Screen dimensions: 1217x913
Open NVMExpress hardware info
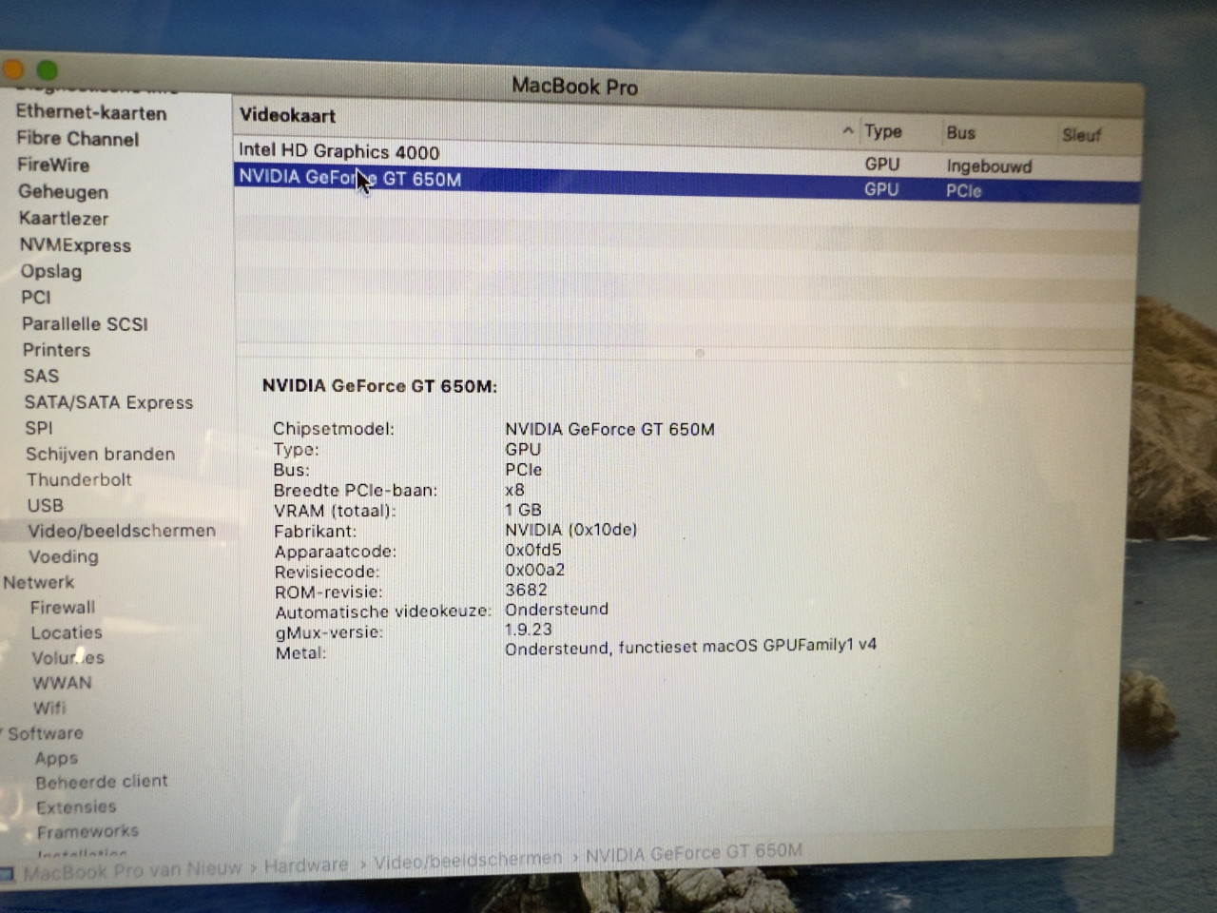point(75,244)
